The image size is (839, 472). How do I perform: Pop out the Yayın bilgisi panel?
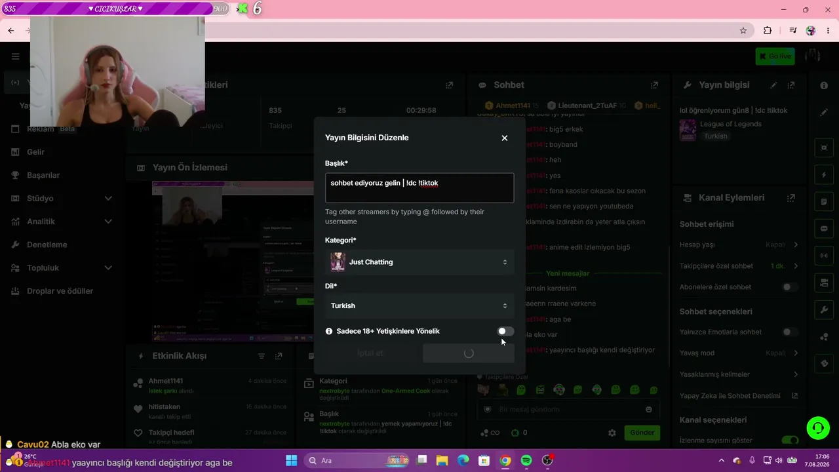pos(791,85)
